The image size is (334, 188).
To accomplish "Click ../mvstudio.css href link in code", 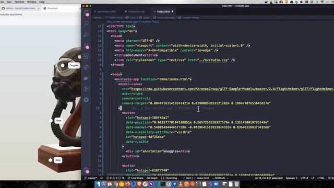I will tap(213, 60).
